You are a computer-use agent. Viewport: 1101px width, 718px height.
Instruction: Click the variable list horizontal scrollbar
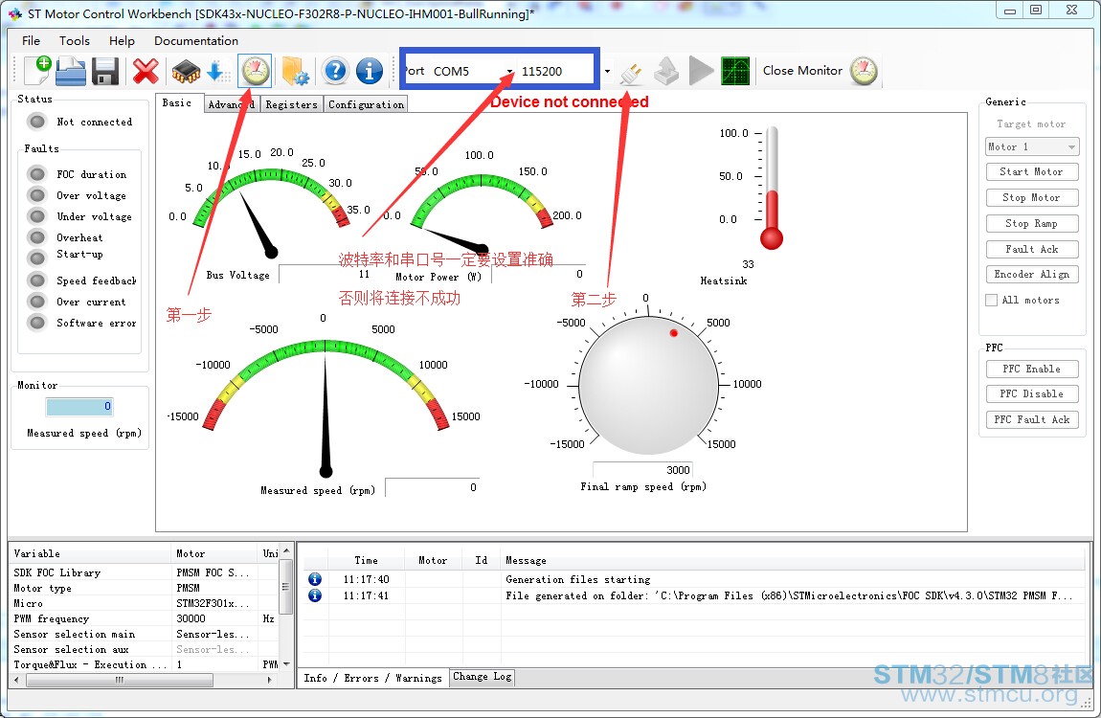120,680
